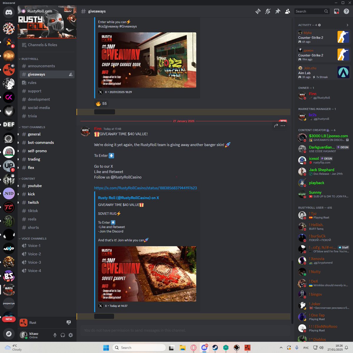This screenshot has width=353, height=353.
Task: Expand the RustyRoll.com server dropdown
Action: (71, 11)
